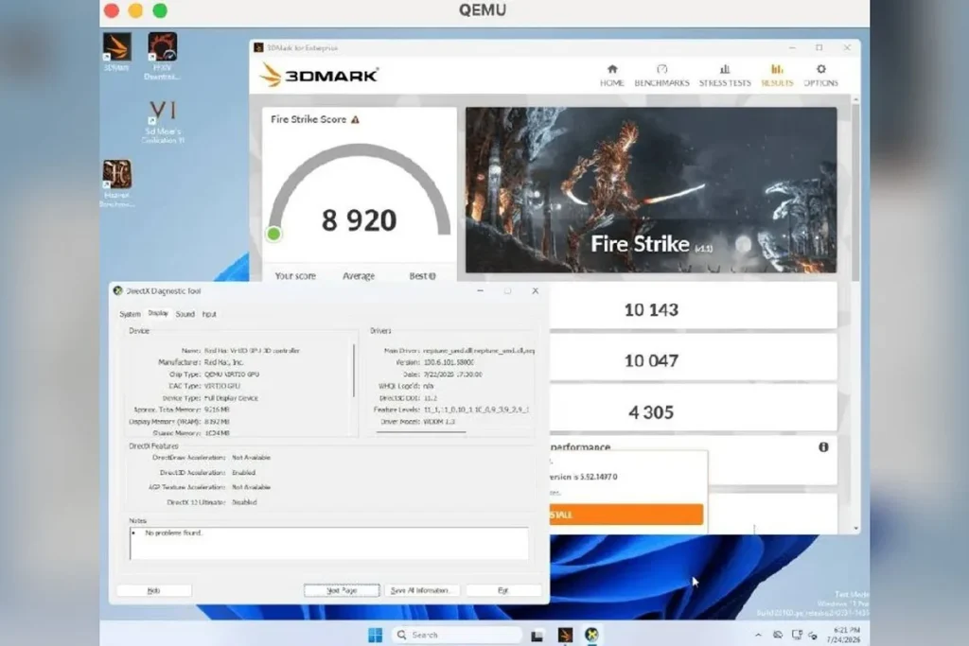Viewport: 969px width, 646px height.
Task: Click the Display Memory (VRAM) value
Action: point(217,422)
